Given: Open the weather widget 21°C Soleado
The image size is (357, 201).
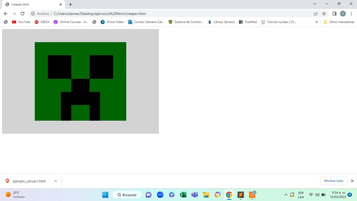Looking at the screenshot, I should pos(16,195).
